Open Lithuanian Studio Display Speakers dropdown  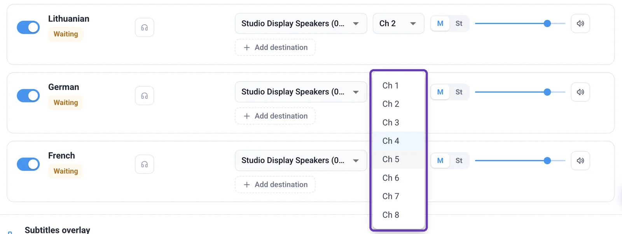pos(301,24)
